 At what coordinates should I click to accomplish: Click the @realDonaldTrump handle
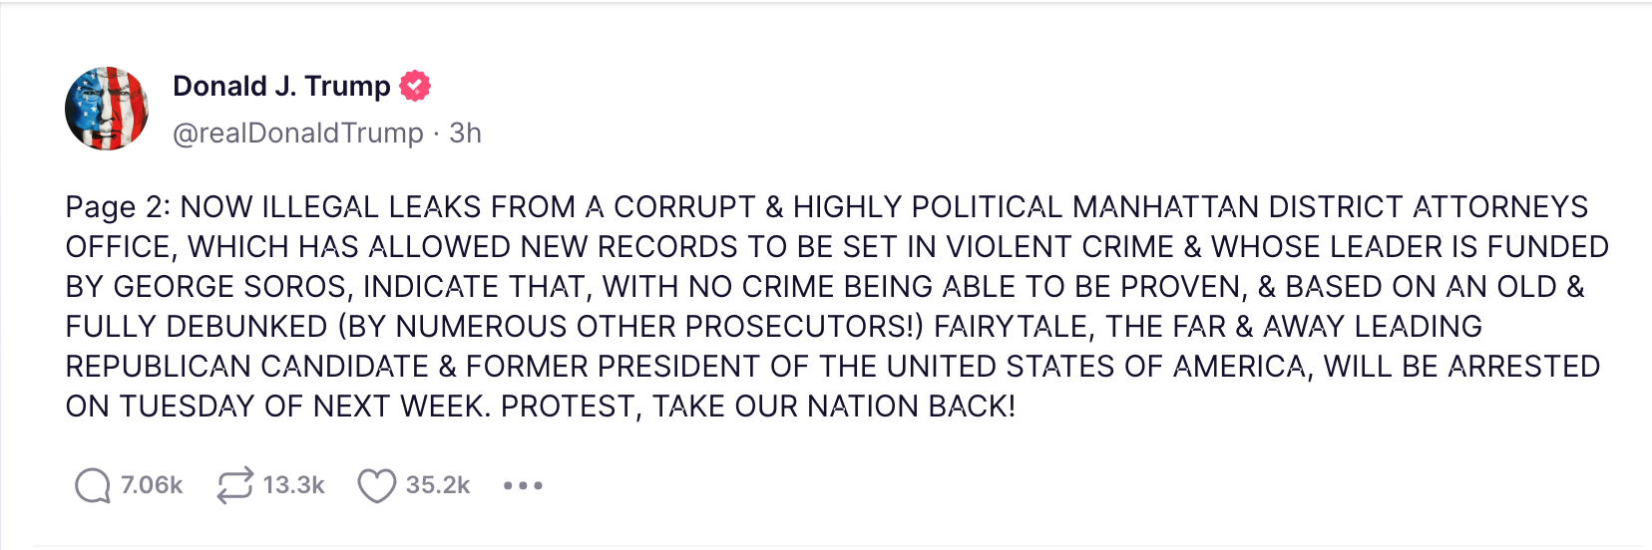click(298, 133)
